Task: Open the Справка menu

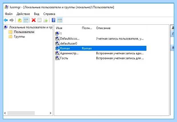Action: tap(49, 14)
